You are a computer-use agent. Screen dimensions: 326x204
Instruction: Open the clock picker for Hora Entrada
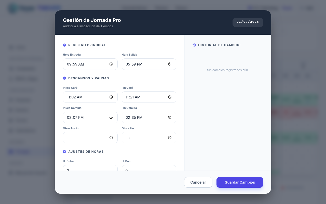pos(111,64)
